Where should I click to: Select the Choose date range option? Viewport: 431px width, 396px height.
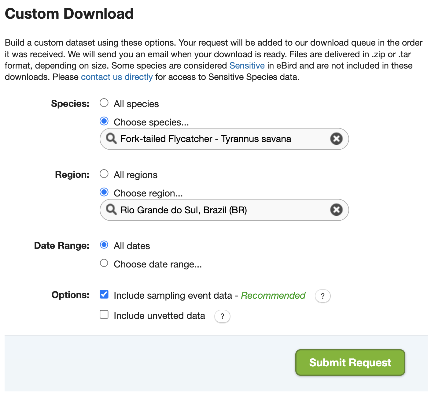tap(104, 263)
